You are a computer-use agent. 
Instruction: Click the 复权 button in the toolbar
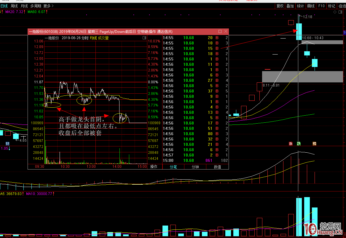click(x=280, y=6)
